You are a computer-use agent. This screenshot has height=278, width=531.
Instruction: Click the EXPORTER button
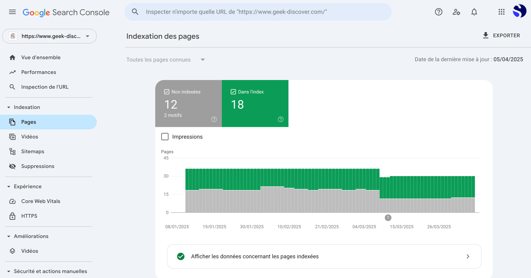click(502, 35)
